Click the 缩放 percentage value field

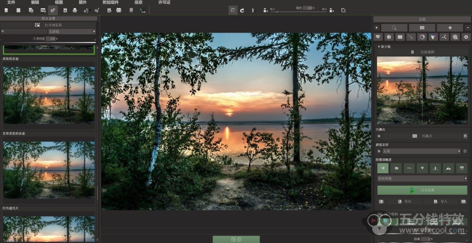pos(307,8)
